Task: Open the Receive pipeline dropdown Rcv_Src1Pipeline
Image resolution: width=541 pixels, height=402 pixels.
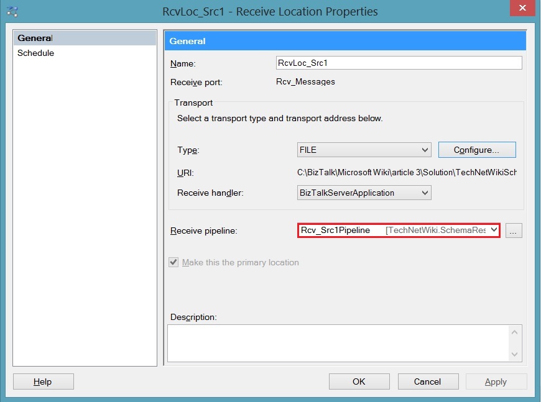Action: pos(399,231)
